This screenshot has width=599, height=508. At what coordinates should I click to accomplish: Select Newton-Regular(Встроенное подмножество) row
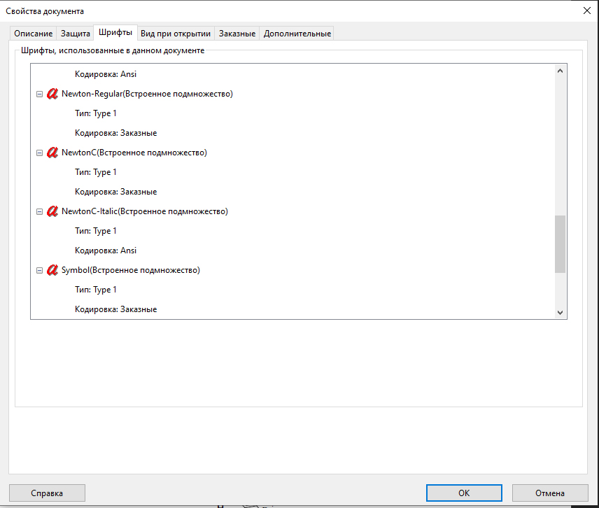pyautogui.click(x=147, y=94)
